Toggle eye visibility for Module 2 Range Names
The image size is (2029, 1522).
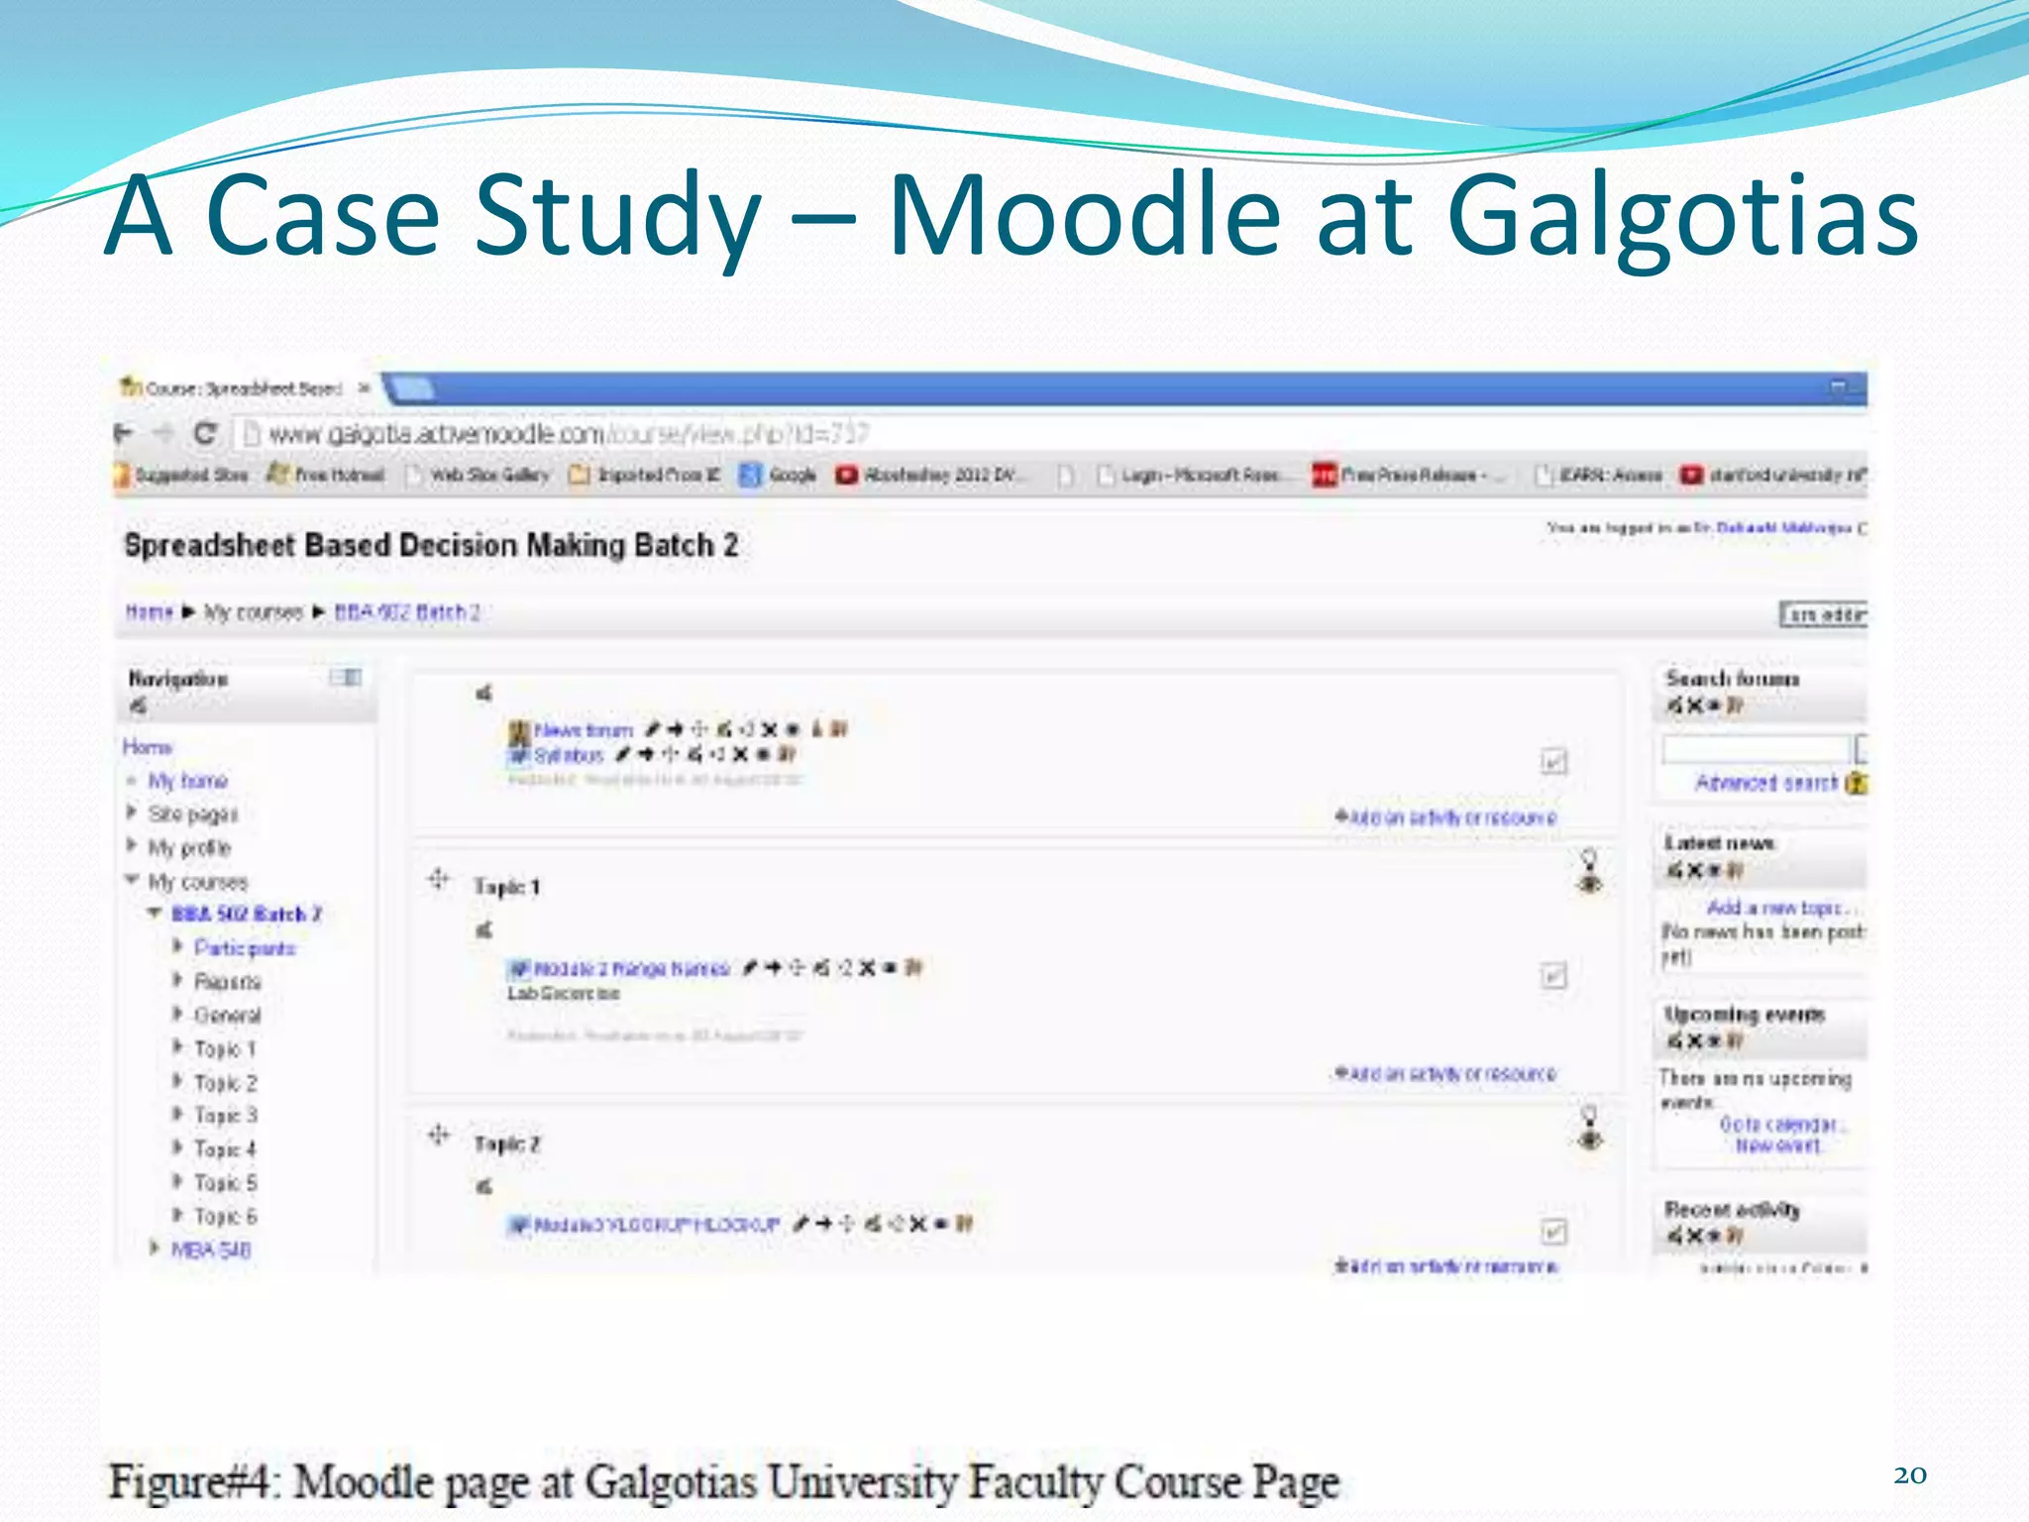(891, 968)
